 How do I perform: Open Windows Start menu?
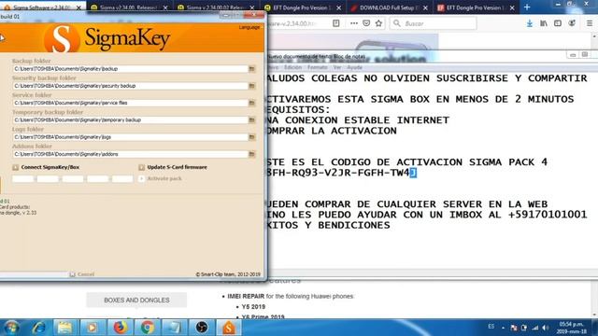(x=11, y=328)
